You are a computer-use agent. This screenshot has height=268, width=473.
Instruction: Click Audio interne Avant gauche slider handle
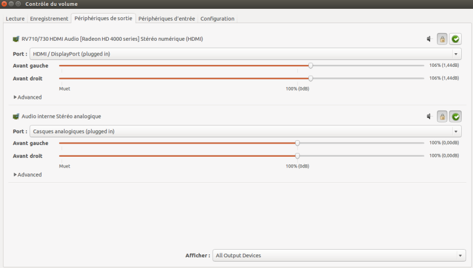pyautogui.click(x=297, y=143)
